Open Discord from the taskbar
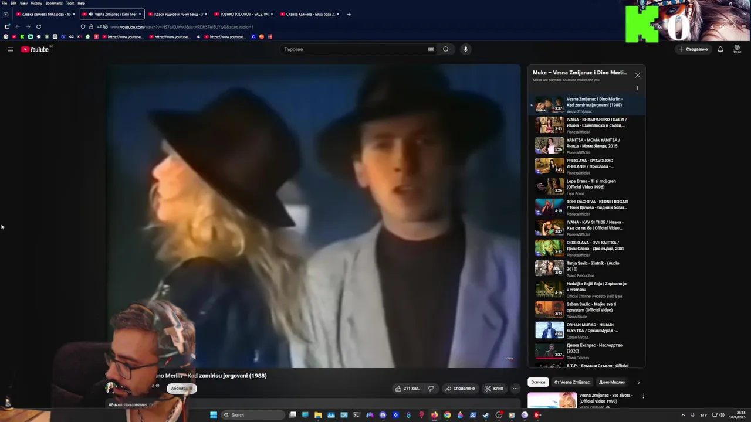751x422 pixels. pos(383,415)
